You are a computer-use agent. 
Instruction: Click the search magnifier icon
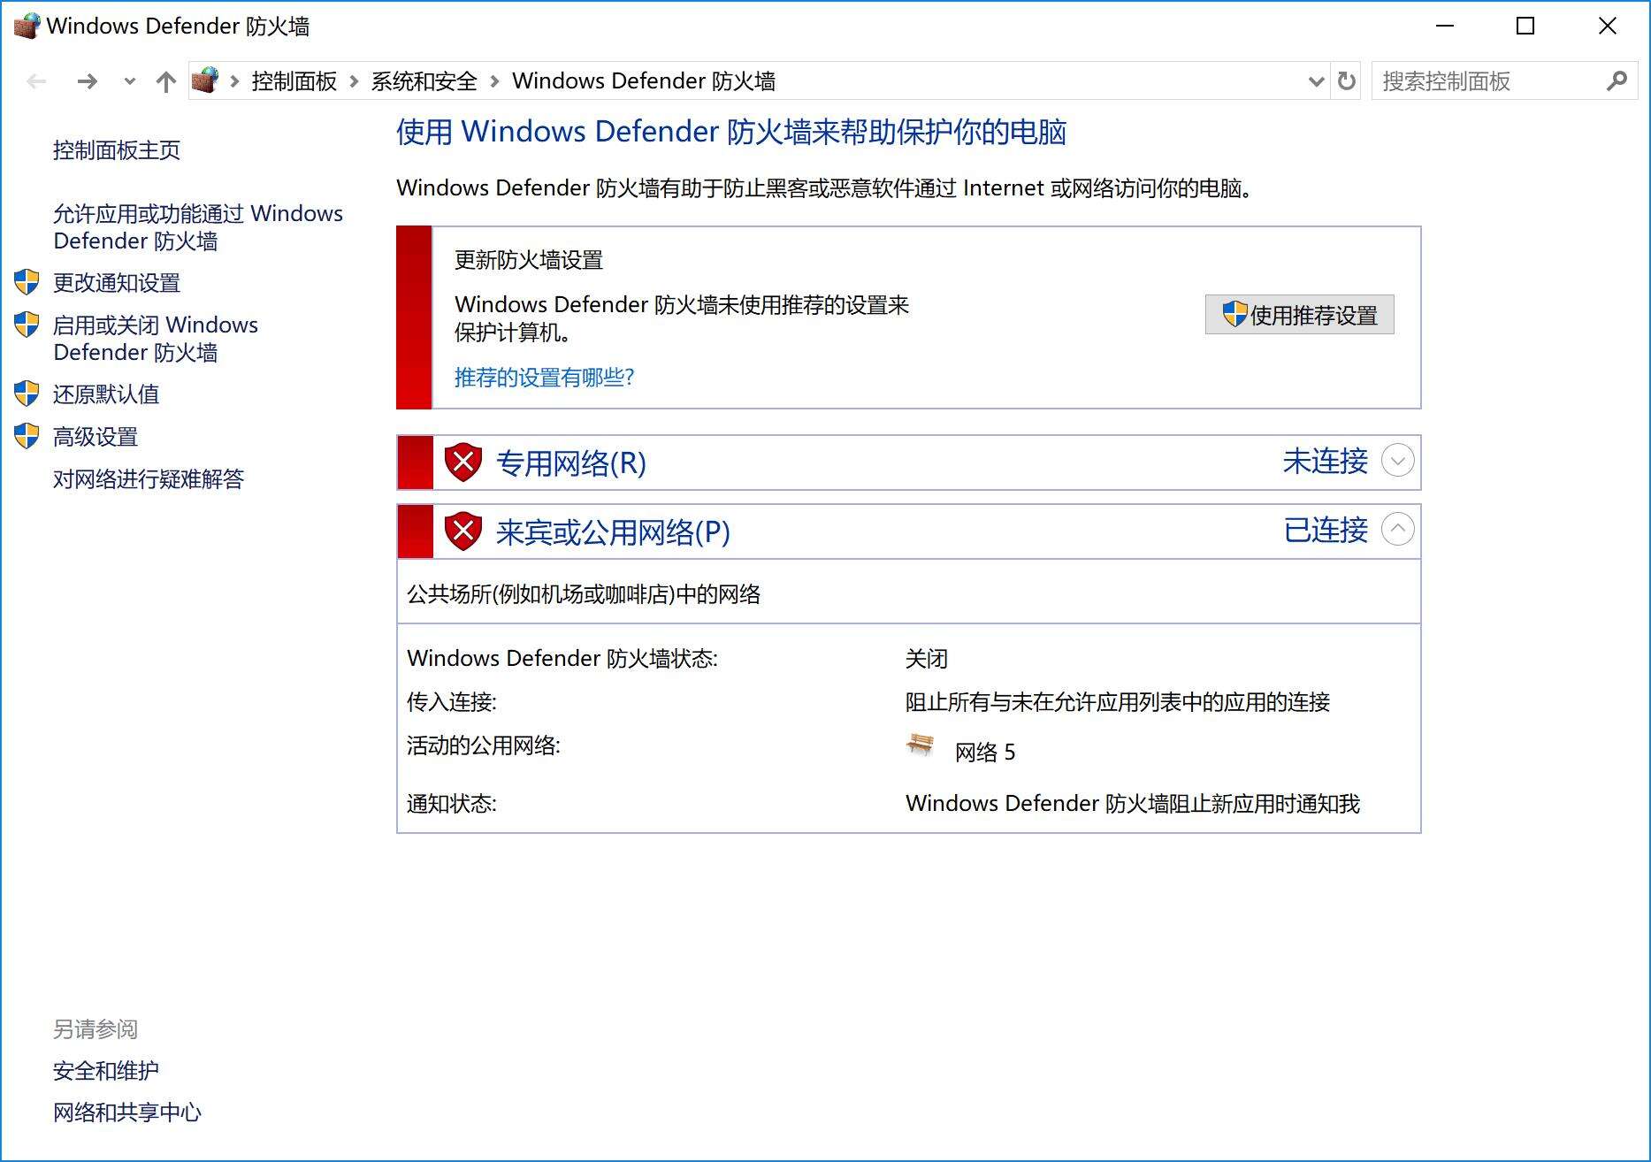[1617, 81]
